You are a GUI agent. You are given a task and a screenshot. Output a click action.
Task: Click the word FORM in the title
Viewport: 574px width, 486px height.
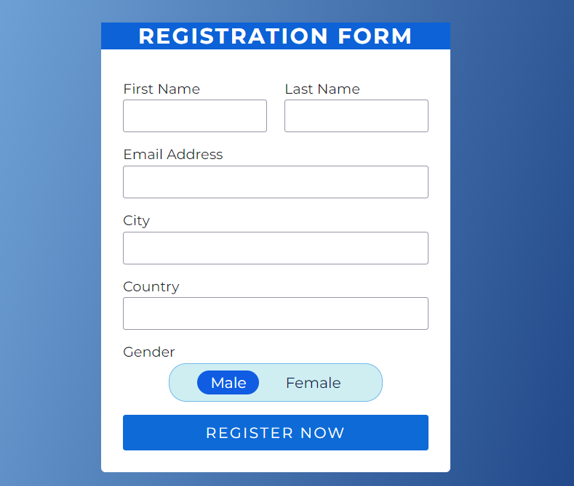coord(375,36)
